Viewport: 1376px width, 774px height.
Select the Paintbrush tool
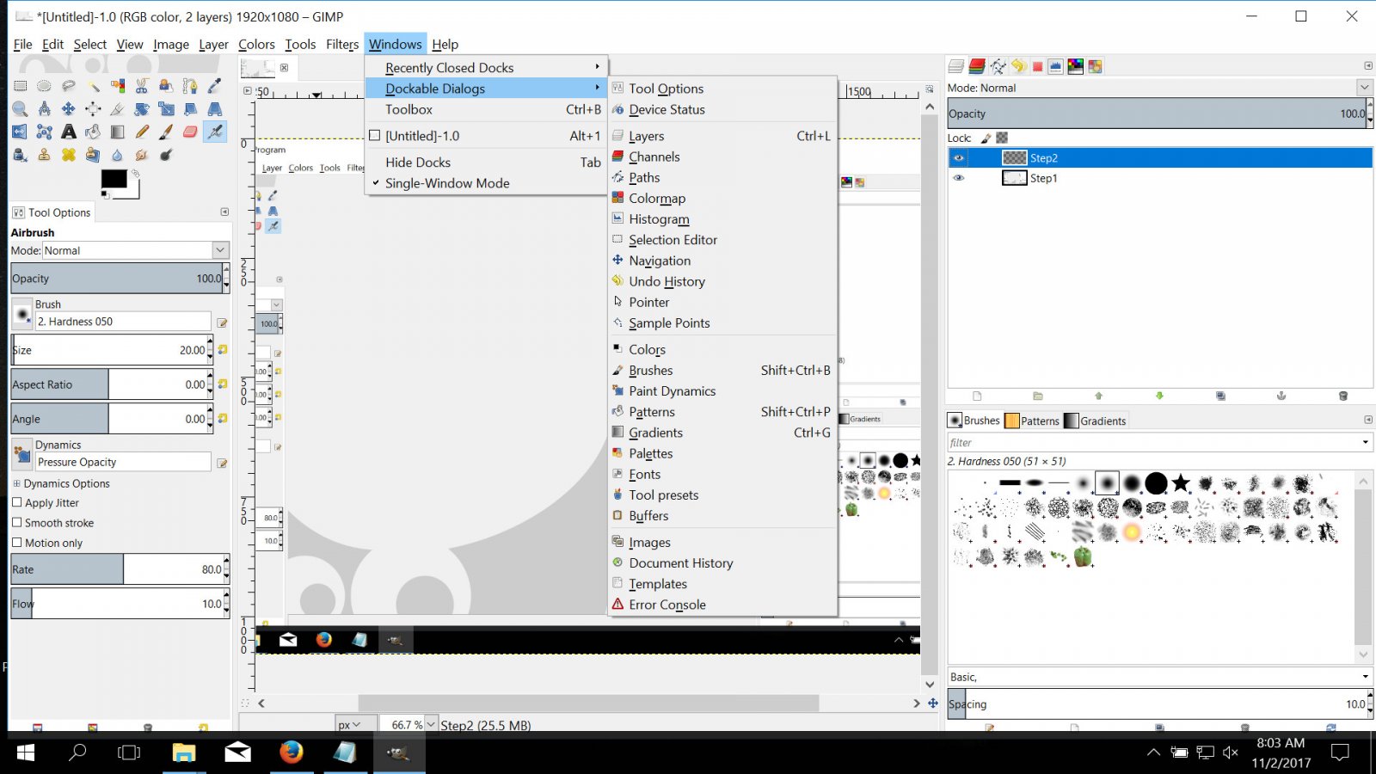[166, 132]
